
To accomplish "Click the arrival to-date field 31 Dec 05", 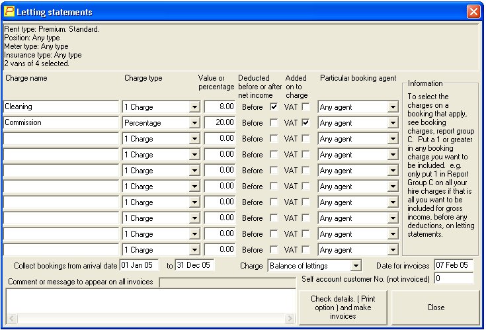I will pos(194,265).
